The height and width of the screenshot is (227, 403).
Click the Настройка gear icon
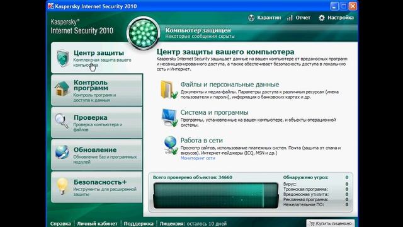pyautogui.click(x=322, y=18)
